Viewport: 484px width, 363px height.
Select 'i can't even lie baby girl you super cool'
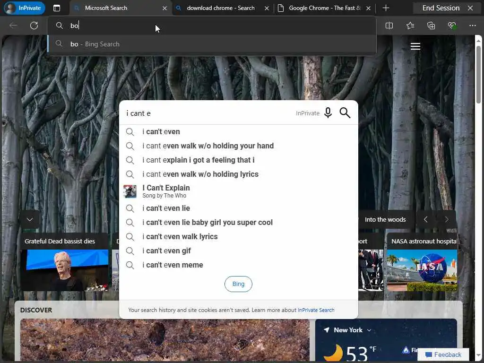click(x=238, y=223)
